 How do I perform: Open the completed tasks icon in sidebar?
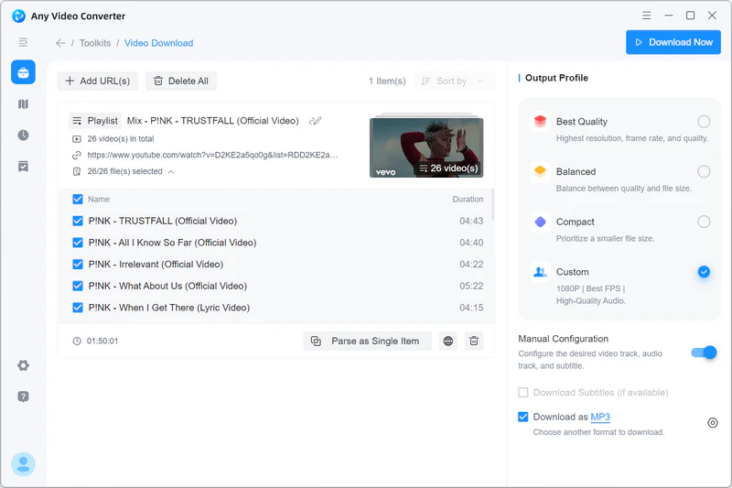coord(23,166)
